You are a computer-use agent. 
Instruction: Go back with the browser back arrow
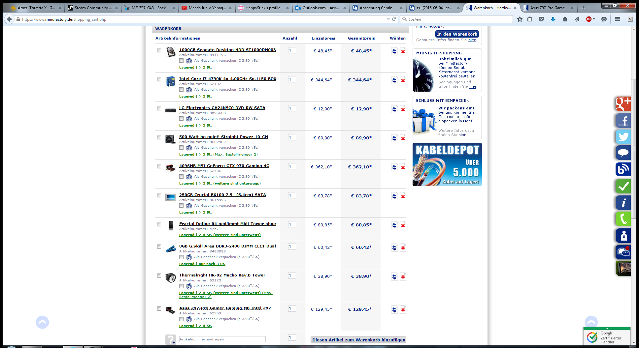pyautogui.click(x=9, y=19)
